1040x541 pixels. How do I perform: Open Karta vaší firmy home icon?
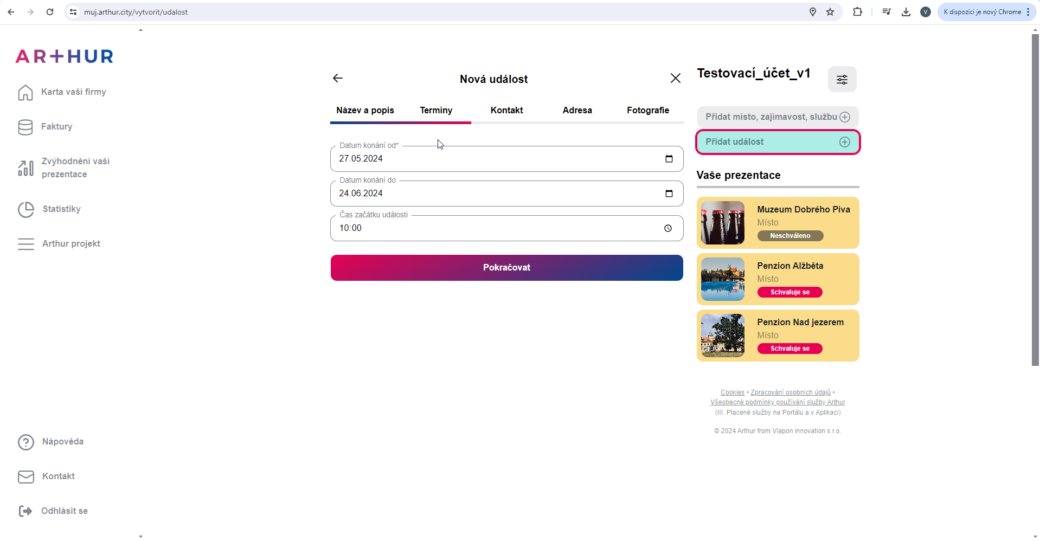tap(25, 93)
